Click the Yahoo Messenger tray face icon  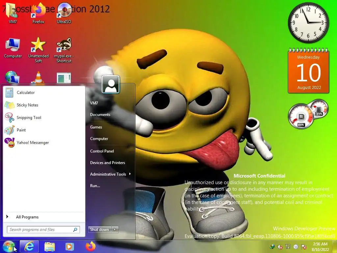click(296, 247)
